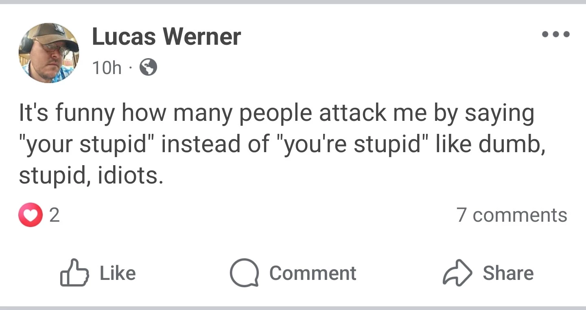Screen dimensions: 586x310
Task: Open Lucas Werner's profile picture
Action: click(x=49, y=53)
